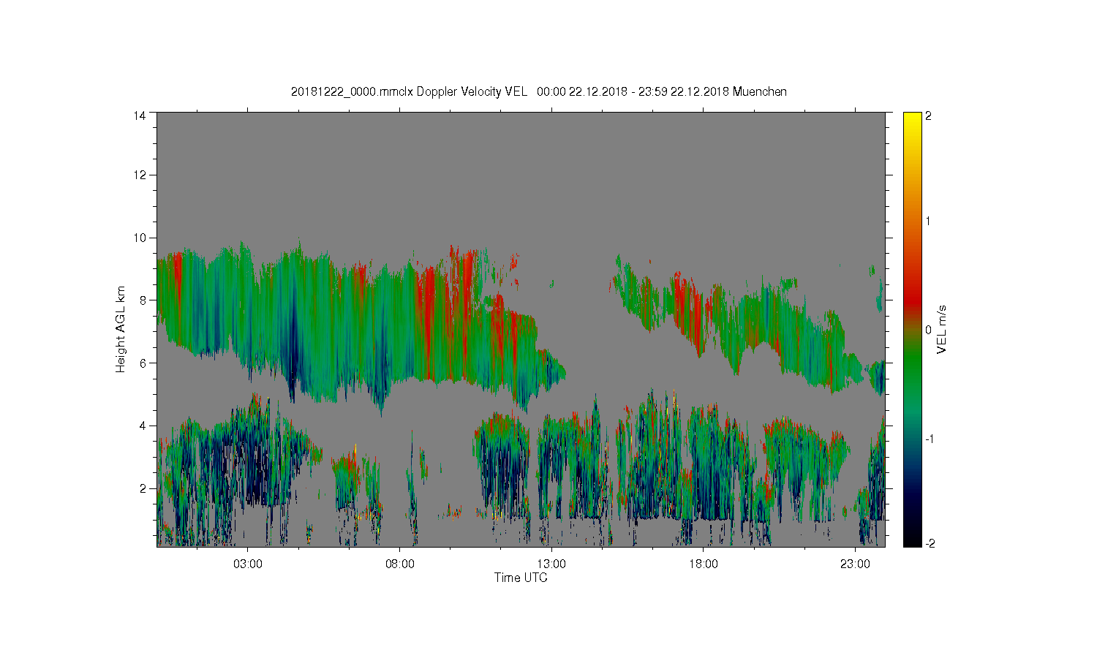Click the 'Time UTC' axis label
The image size is (1097, 658).
coord(521,578)
